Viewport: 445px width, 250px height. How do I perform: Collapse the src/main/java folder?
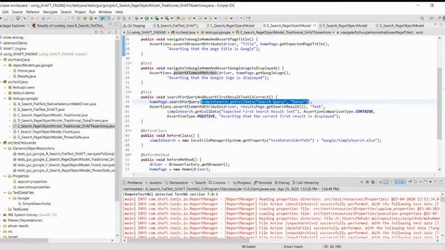1,60
